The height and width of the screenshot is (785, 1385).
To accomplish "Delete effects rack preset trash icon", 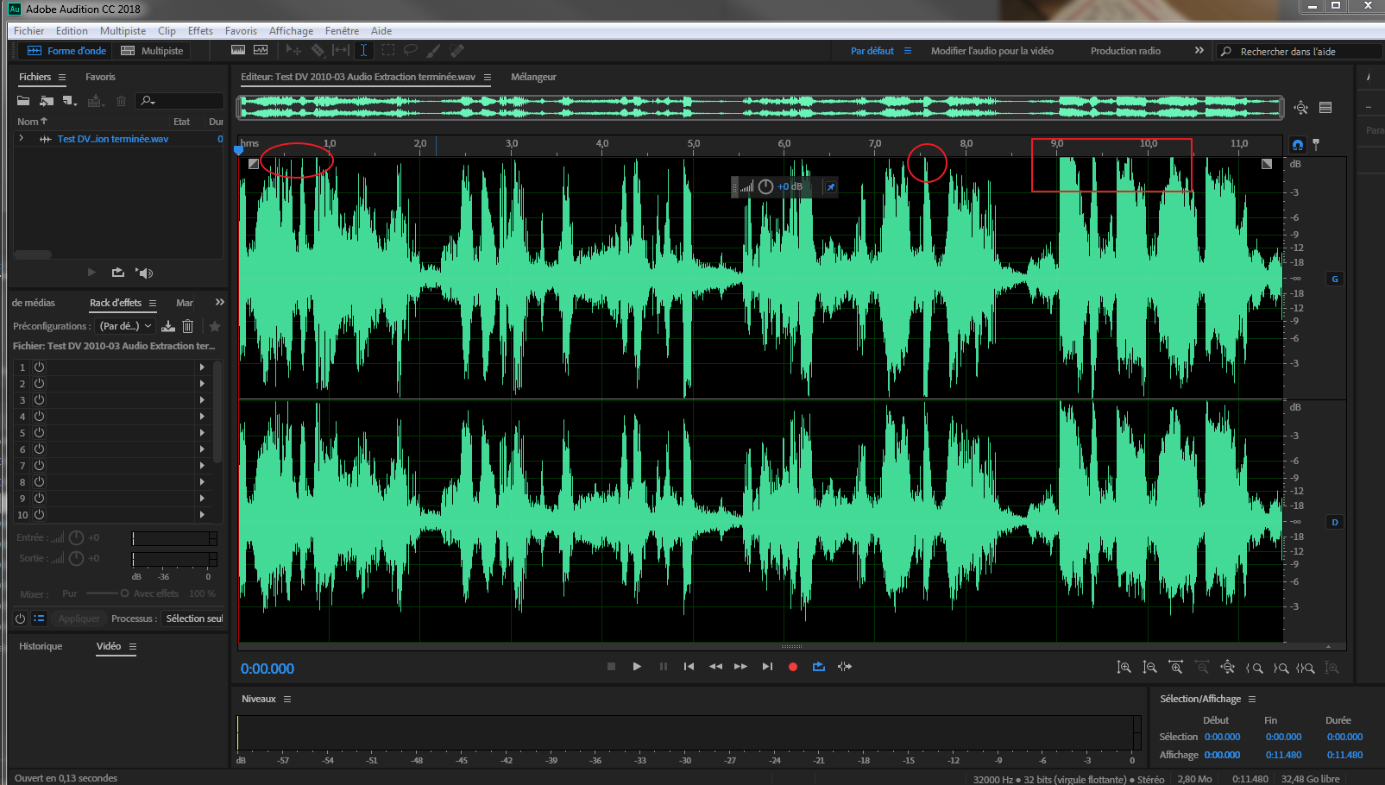I will tap(187, 326).
